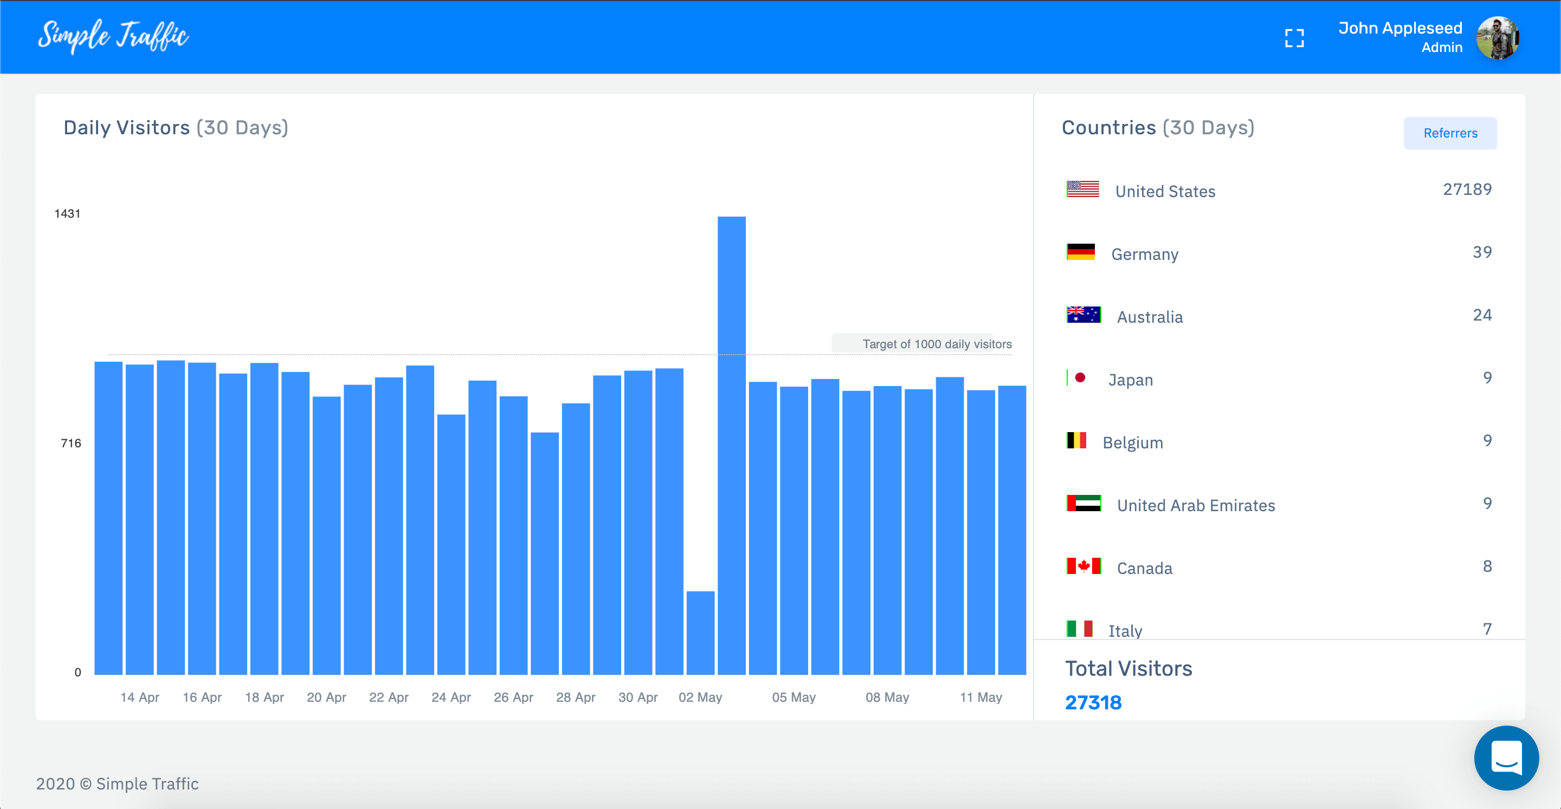Click the Germany flag icon
Viewport: 1561px width, 809px height.
(x=1080, y=252)
